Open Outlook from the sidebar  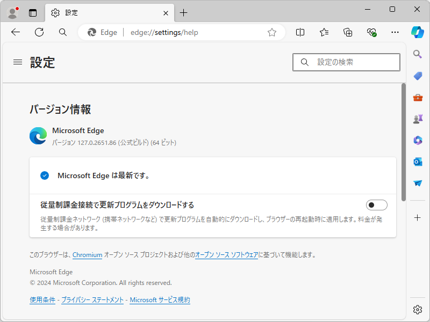[417, 162]
